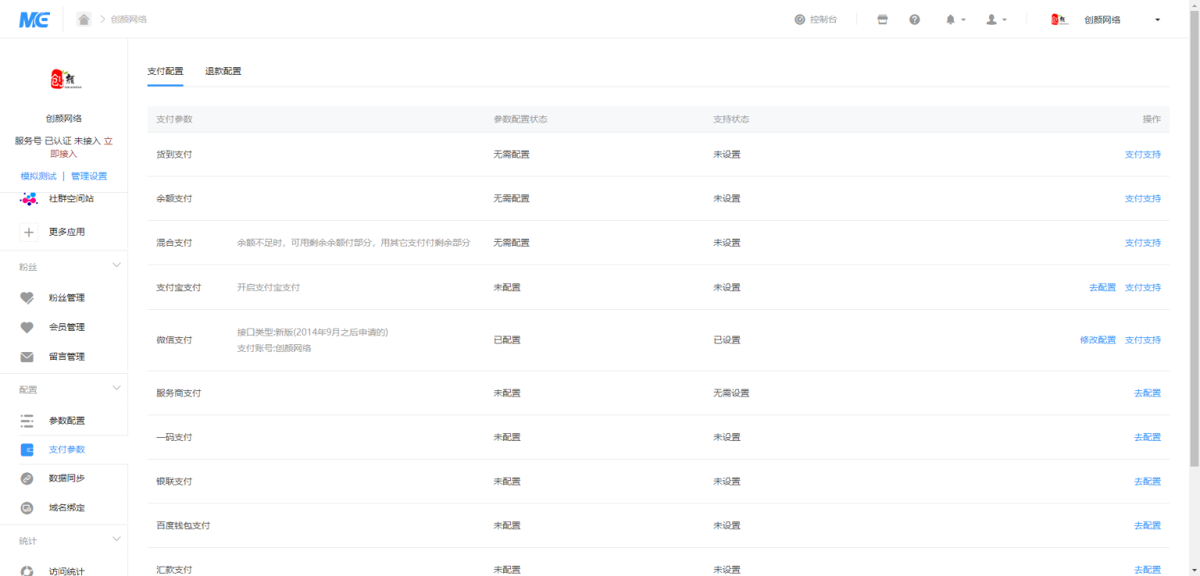
Task: Open 域名绑定 sidebar item
Action: 66,508
